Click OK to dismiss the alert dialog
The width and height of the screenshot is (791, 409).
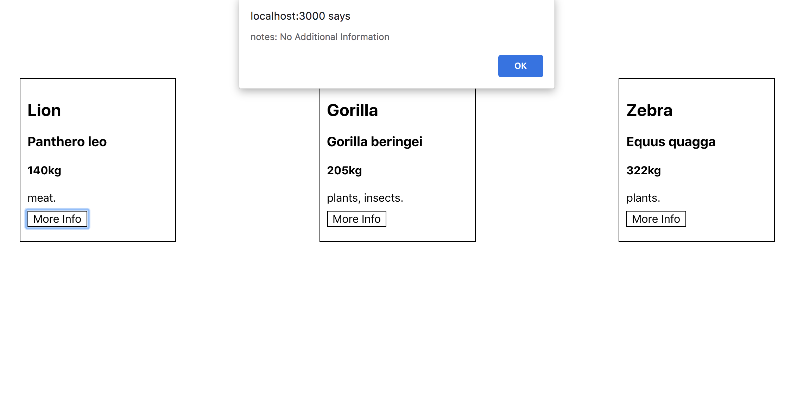pyautogui.click(x=520, y=66)
